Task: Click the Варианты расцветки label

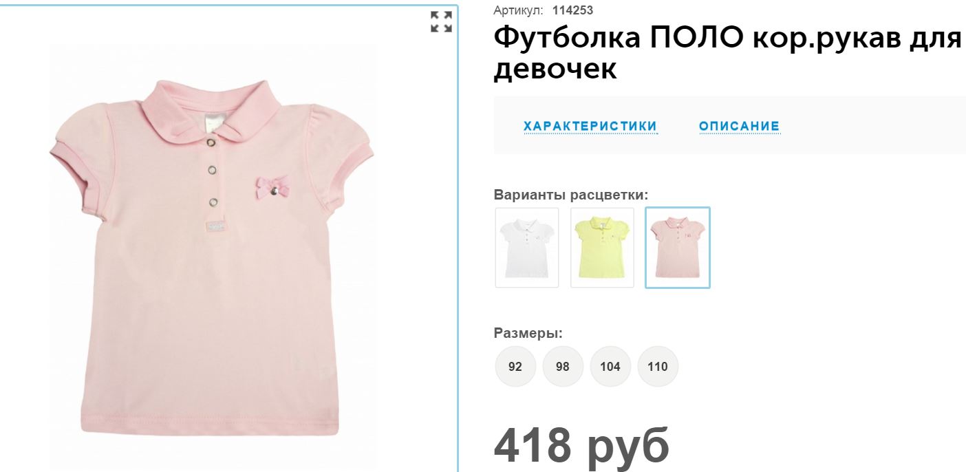Action: pyautogui.click(x=571, y=195)
